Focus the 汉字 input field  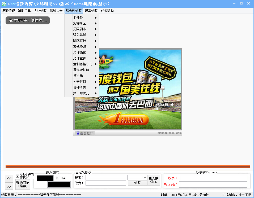pos(213,178)
